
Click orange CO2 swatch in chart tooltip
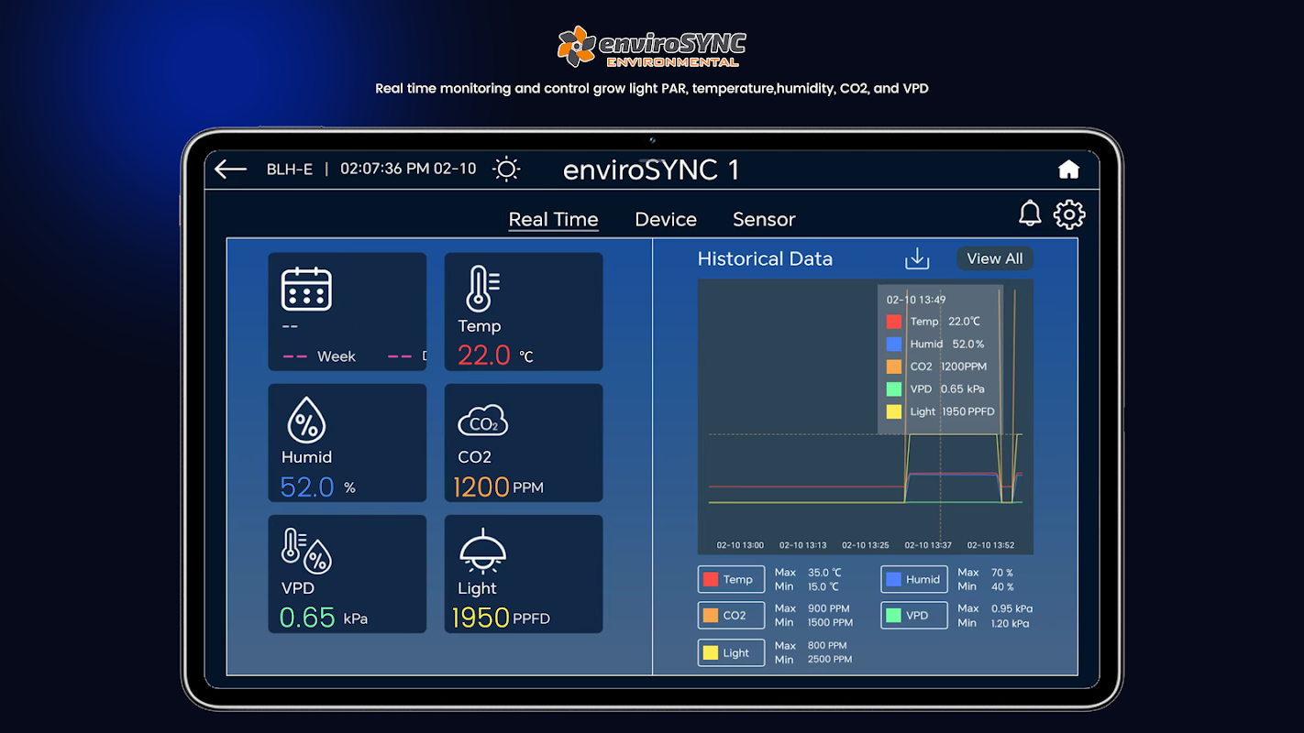pyautogui.click(x=894, y=366)
